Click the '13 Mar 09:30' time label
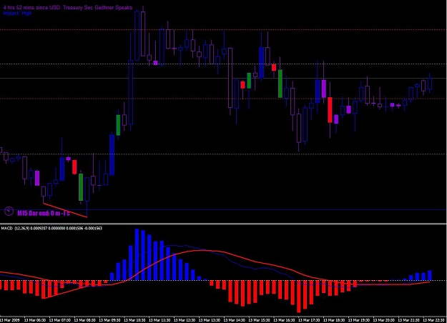 [109, 320]
